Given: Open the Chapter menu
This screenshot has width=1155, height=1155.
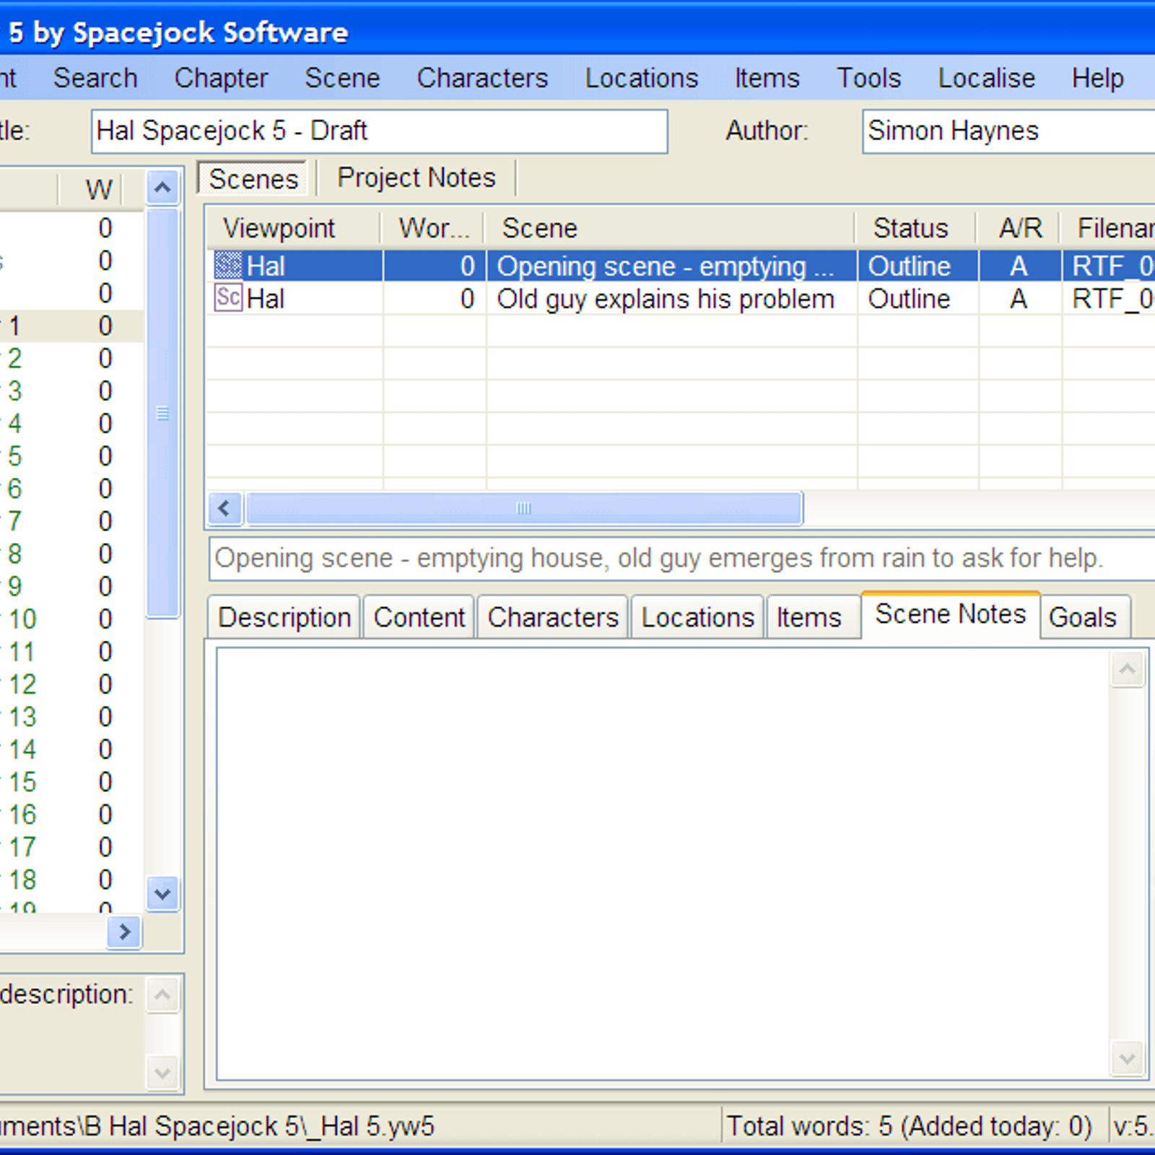Looking at the screenshot, I should point(221,78).
